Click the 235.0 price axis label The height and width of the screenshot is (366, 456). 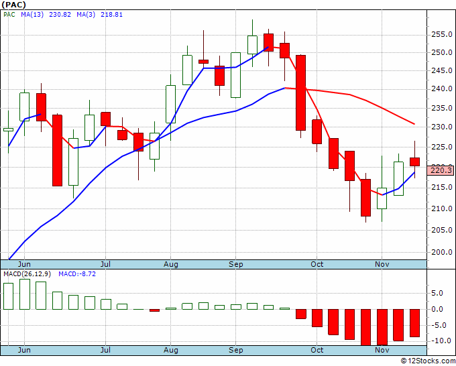(x=441, y=108)
